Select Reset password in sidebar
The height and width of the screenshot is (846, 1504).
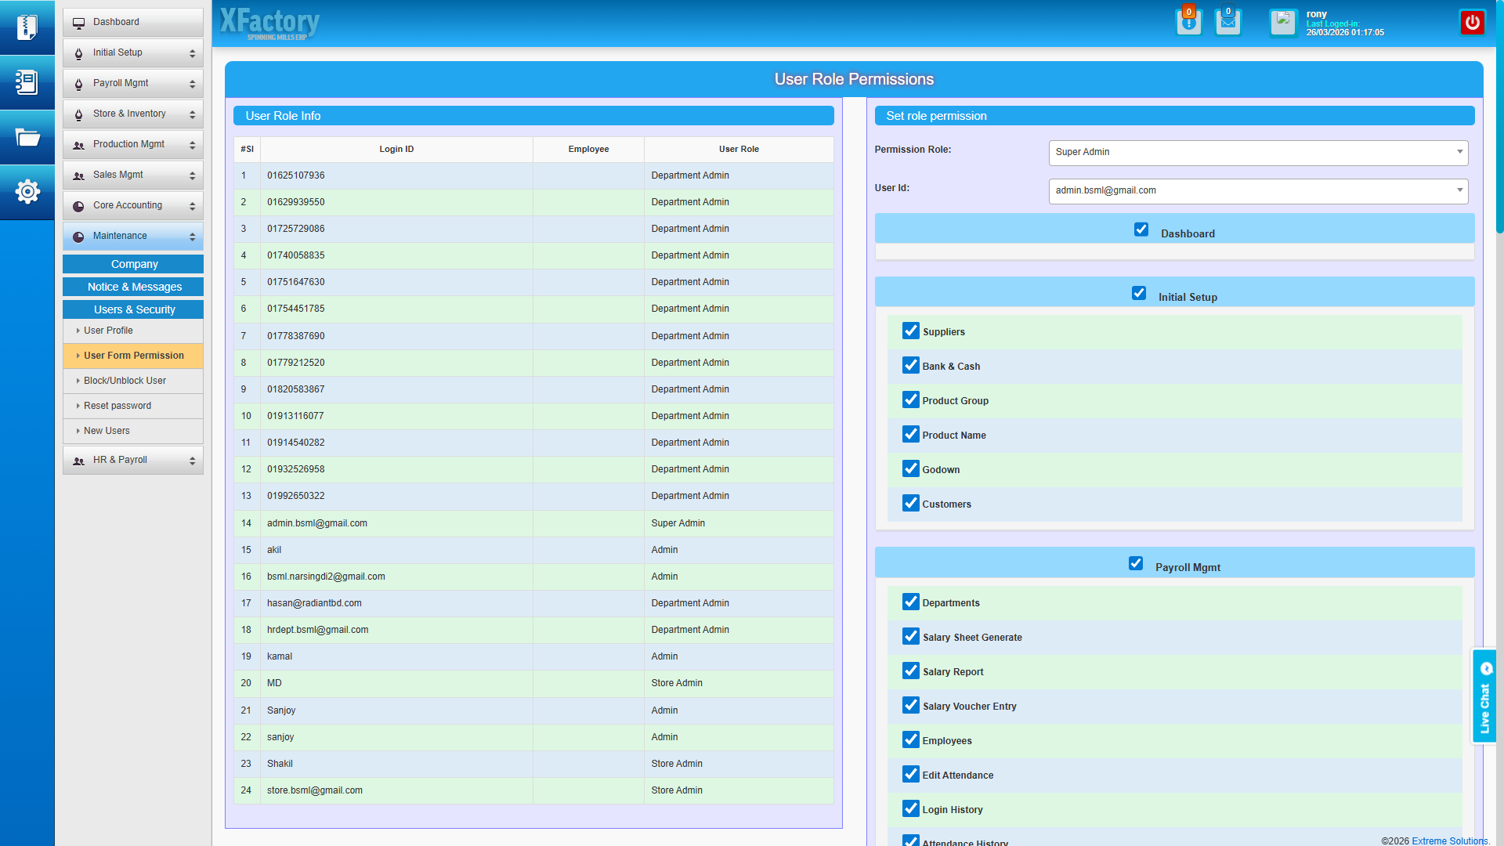[x=117, y=406]
